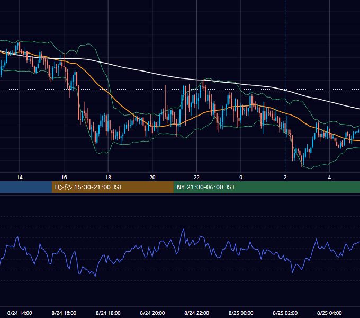Click the 2 hour label on the time axis
Screen dimensions: 360x318
[285, 178]
